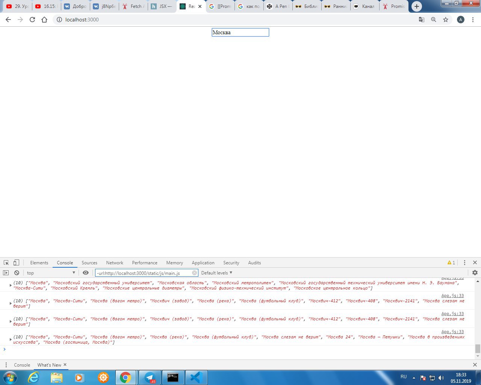This screenshot has height=385, width=481.
Task: Click the "Московский Кремль" string in console
Action: [x=74, y=288]
